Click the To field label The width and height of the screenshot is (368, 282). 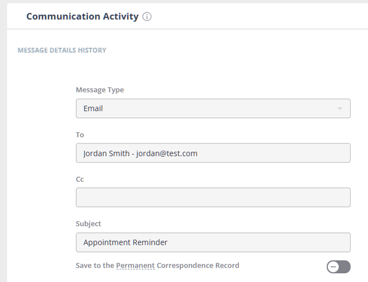click(x=80, y=135)
